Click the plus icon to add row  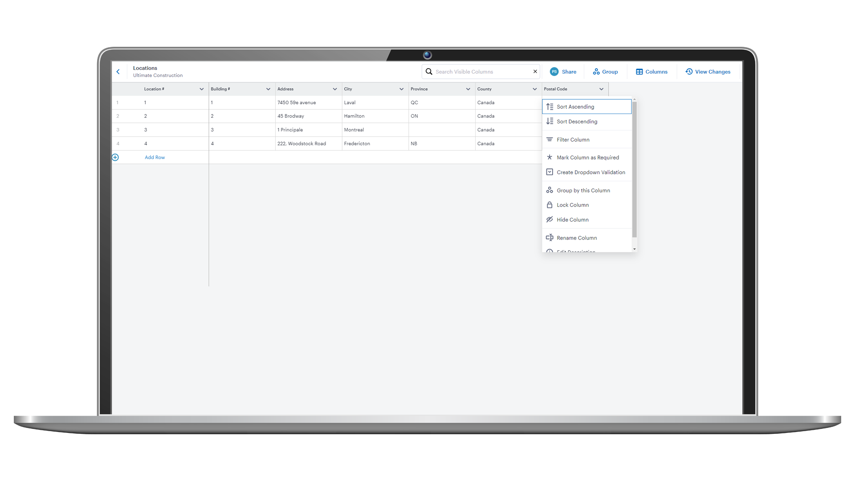[115, 157]
